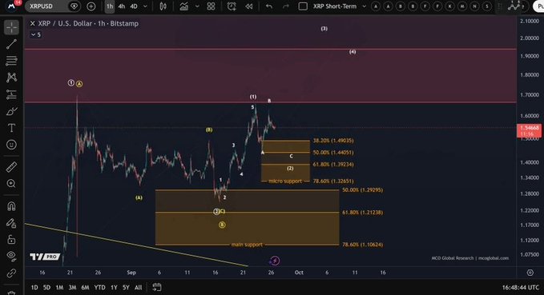The image size is (544, 295).
Task: Click the circled K shortcut button
Action: click(x=450, y=6)
